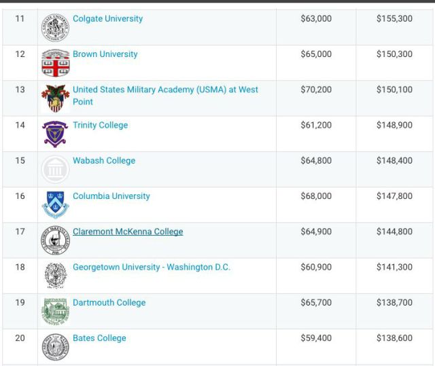Image resolution: width=435 pixels, height=366 pixels.
Task: Open the Columbia University link
Action: pyautogui.click(x=111, y=196)
